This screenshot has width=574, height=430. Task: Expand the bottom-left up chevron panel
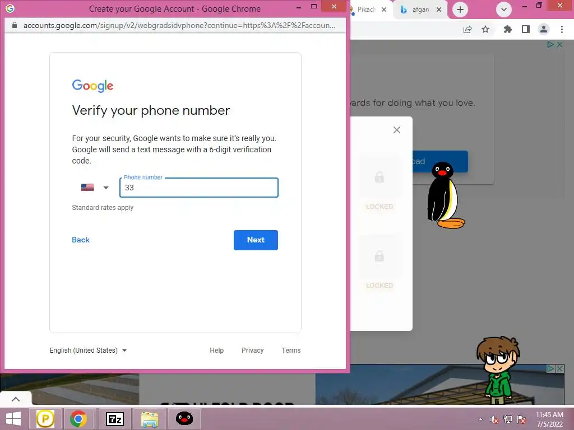click(x=16, y=399)
